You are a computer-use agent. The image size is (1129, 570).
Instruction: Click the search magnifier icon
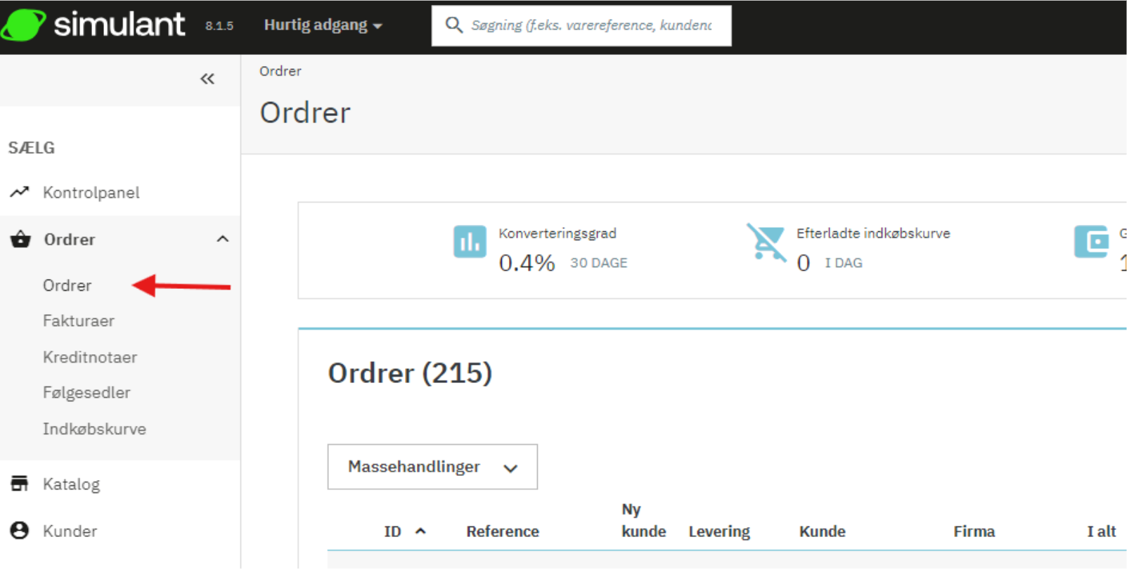coord(453,25)
